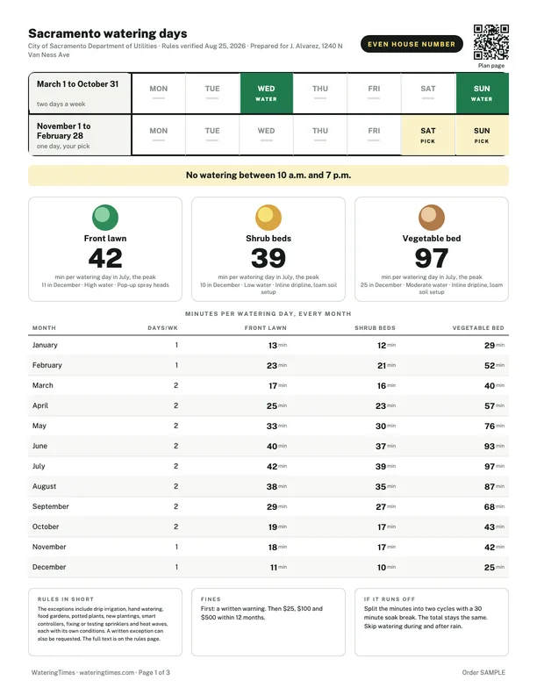Click the FRONT LAWN column header
537x695 pixels.
265,328
